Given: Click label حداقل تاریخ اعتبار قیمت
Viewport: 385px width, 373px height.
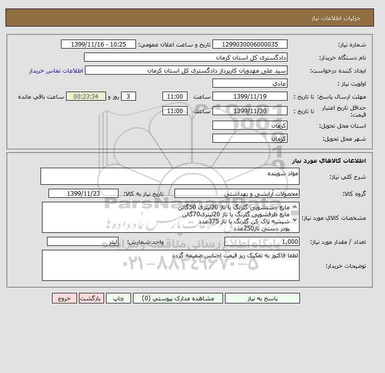Looking at the screenshot, I should point(344,111).
